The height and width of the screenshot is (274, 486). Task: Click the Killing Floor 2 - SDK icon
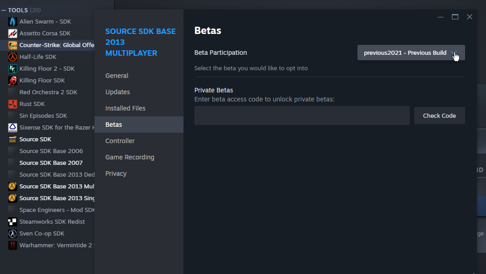point(12,68)
